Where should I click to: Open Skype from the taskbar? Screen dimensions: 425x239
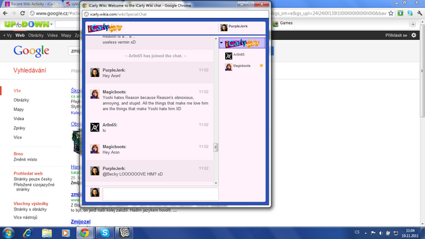105,233
